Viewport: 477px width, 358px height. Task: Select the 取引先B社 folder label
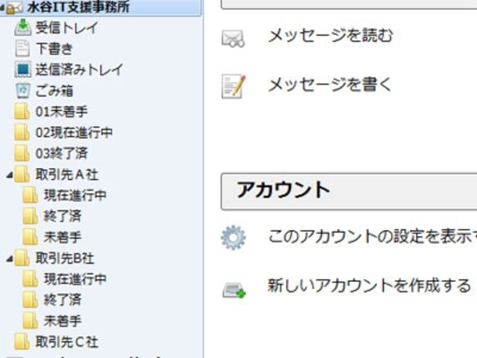[65, 258]
